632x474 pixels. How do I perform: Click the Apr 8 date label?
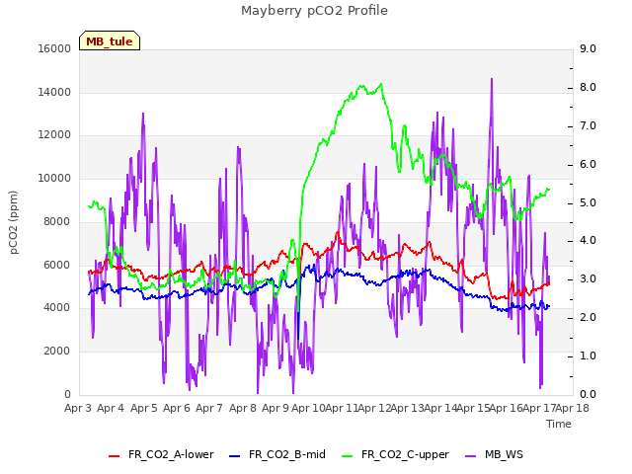pyautogui.click(x=243, y=408)
